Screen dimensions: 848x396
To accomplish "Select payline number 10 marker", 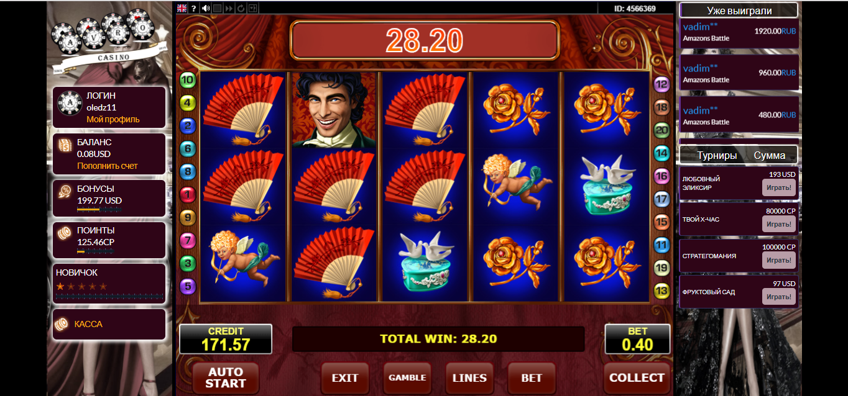I will 187,79.
